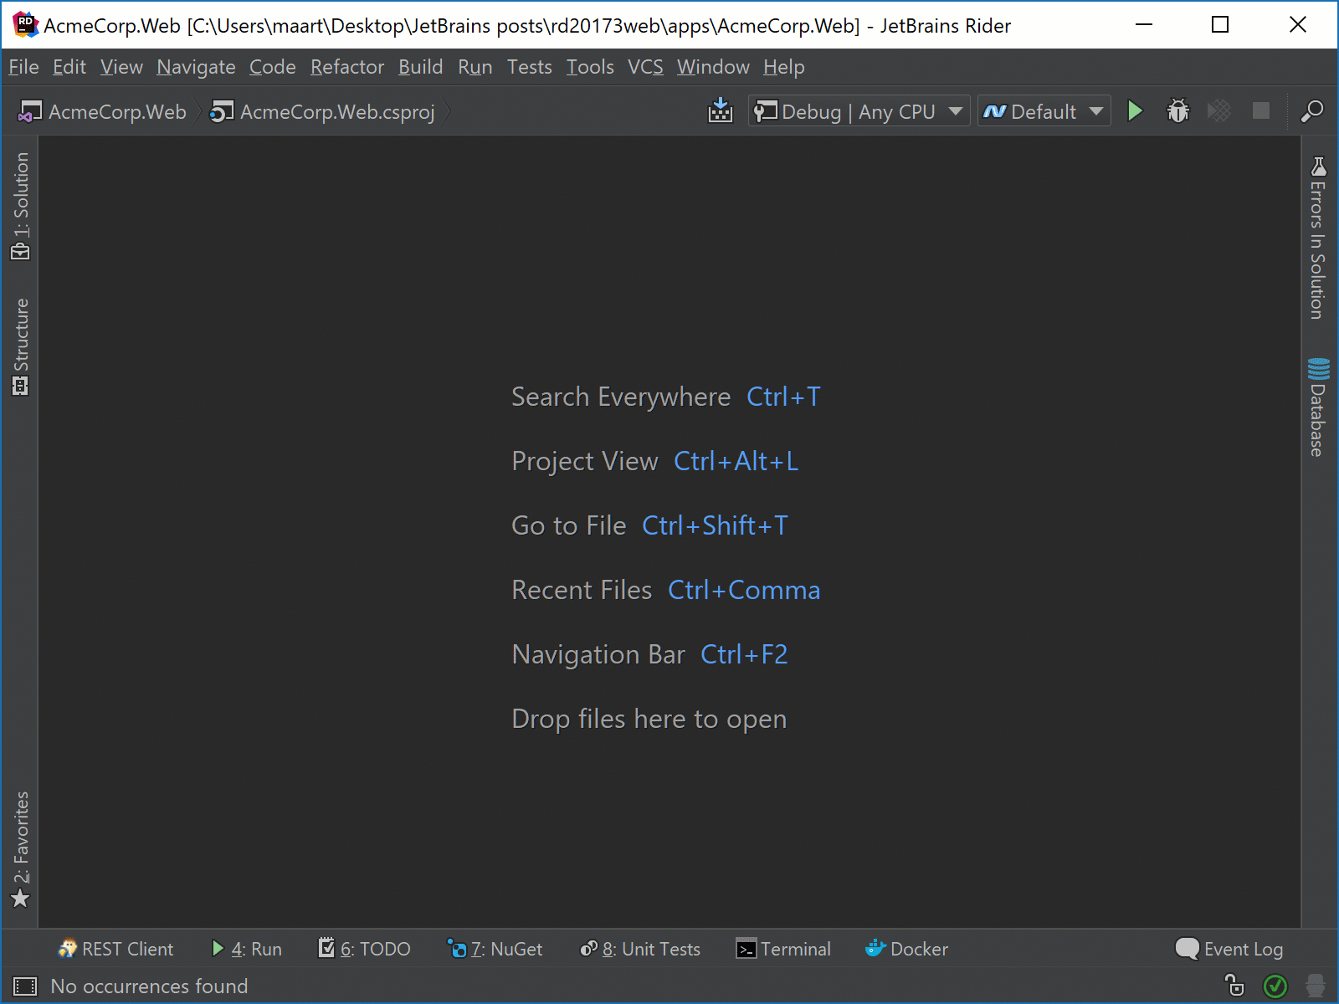Viewport: 1339px width, 1004px height.
Task: Open the VCS menu
Action: tap(644, 67)
